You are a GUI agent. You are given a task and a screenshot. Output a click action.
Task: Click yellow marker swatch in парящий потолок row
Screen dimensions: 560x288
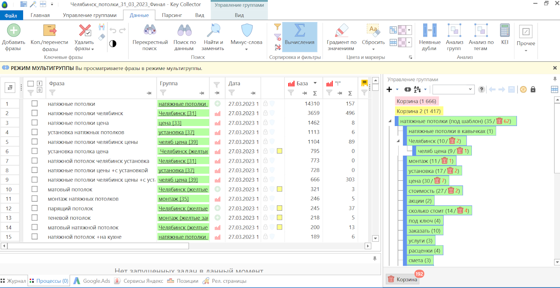(x=279, y=208)
